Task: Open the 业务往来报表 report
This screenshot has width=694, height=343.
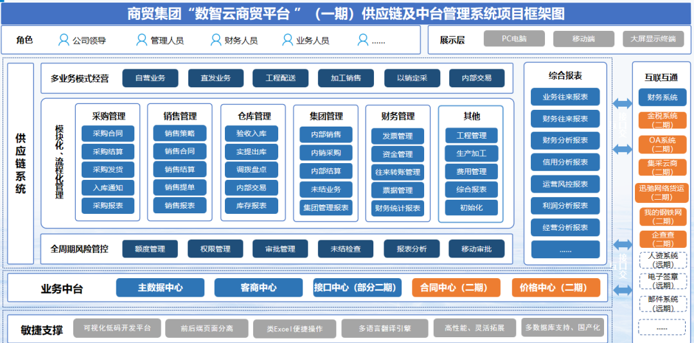Action: click(565, 97)
